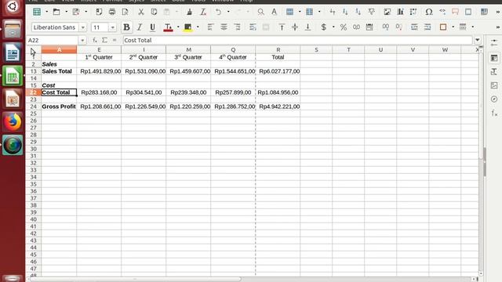The width and height of the screenshot is (502, 282).
Task: Click the Copy icon
Action: 154,12
